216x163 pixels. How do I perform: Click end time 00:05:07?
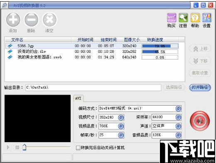(106, 46)
